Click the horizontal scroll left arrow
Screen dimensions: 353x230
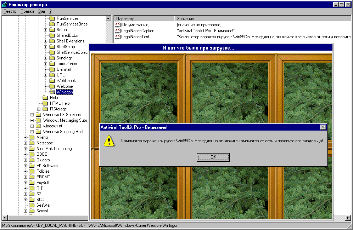pyautogui.click(x=5, y=218)
